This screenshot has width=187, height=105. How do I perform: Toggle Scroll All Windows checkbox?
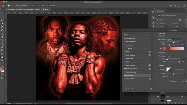pyautogui.click(x=15, y=6)
